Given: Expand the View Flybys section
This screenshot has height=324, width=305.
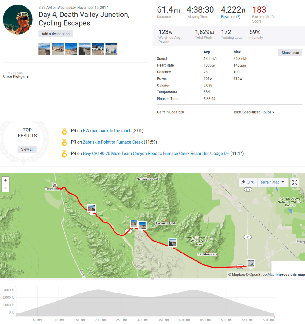Looking at the screenshot, I should 14,77.
